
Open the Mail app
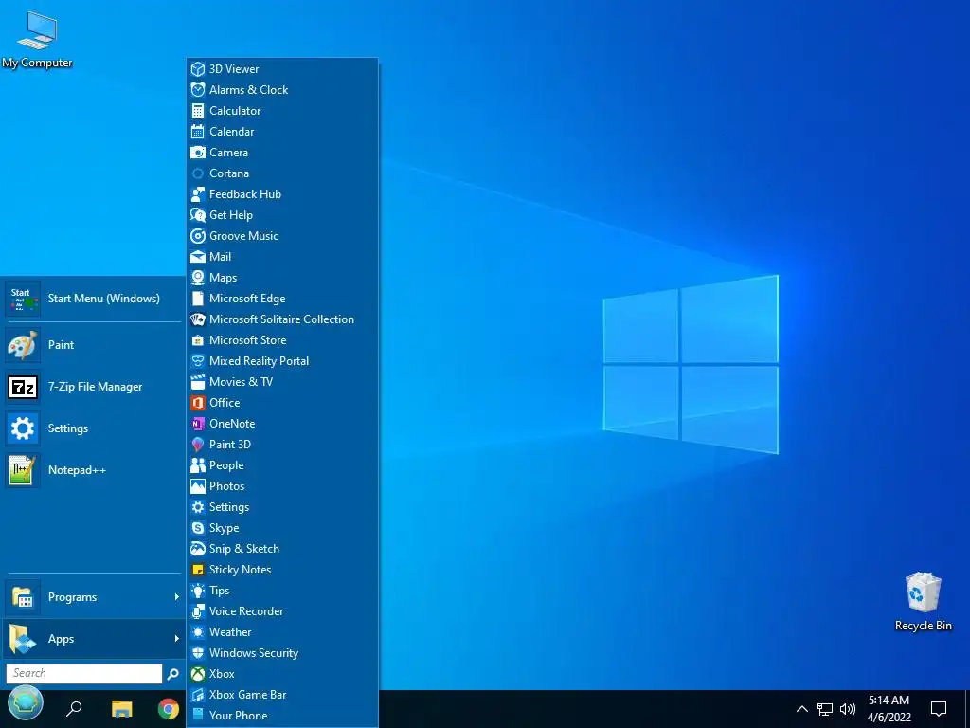pyautogui.click(x=282, y=256)
